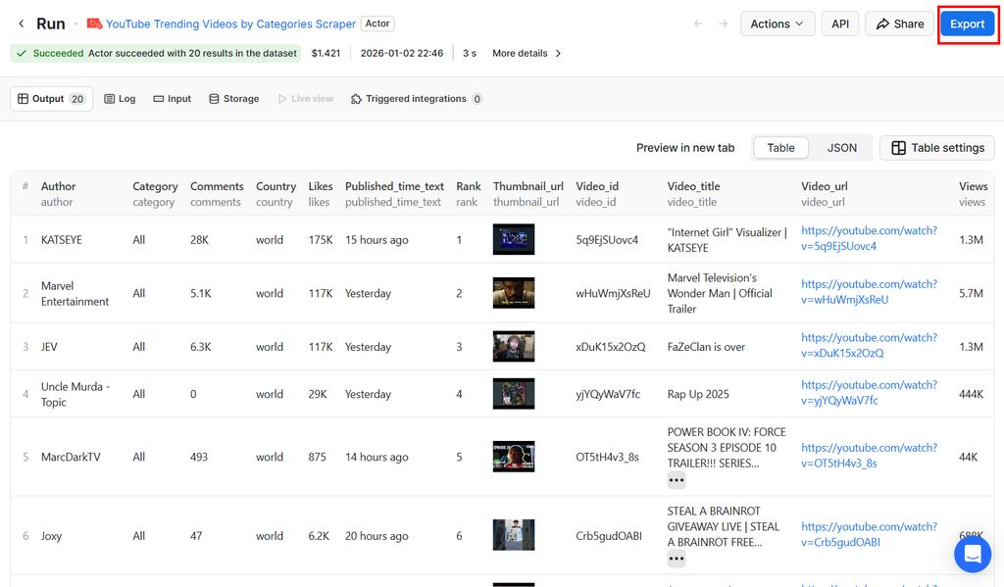
Task: Switch to the Log tab
Action: point(120,99)
